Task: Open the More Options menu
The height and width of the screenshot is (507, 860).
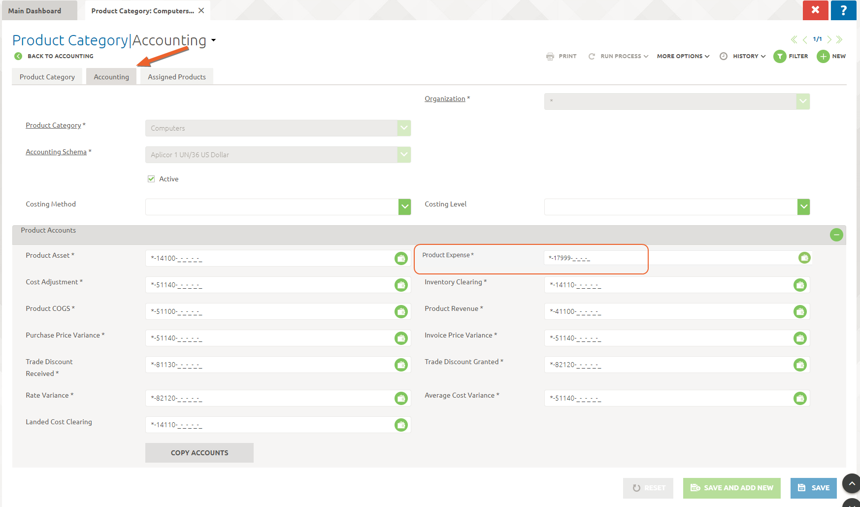Action: 683,57
